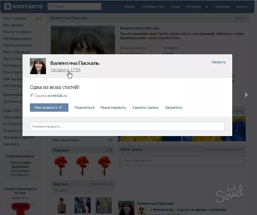Open the музыка menu item
The image size is (257, 215).
click(x=193, y=6)
